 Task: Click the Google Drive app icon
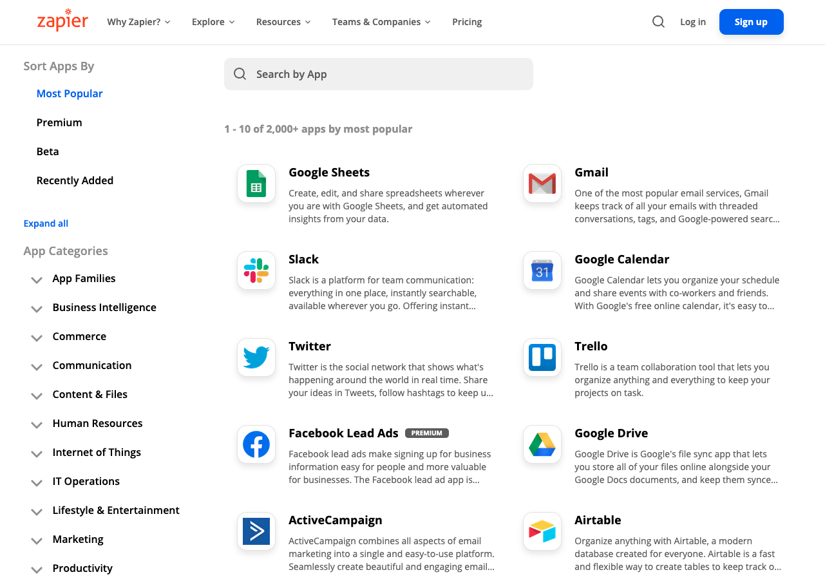click(x=542, y=444)
